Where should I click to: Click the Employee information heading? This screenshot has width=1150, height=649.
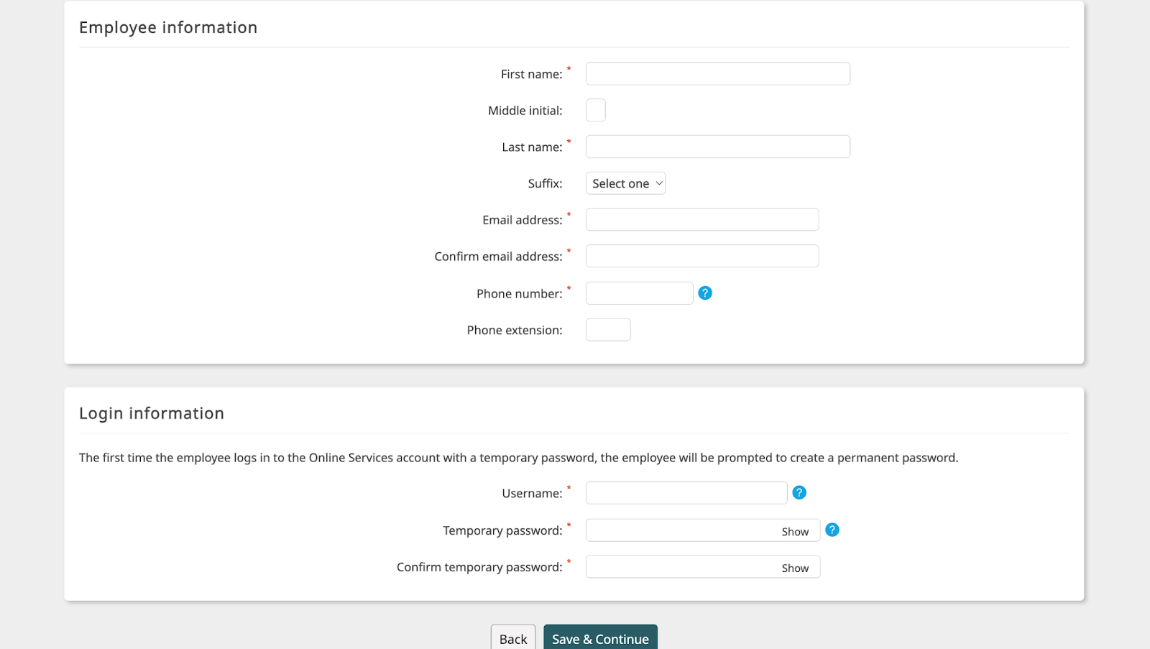click(168, 27)
